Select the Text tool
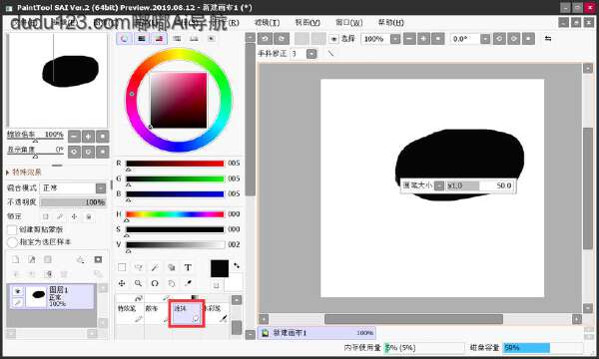This screenshot has height=359, width=599. (x=188, y=267)
